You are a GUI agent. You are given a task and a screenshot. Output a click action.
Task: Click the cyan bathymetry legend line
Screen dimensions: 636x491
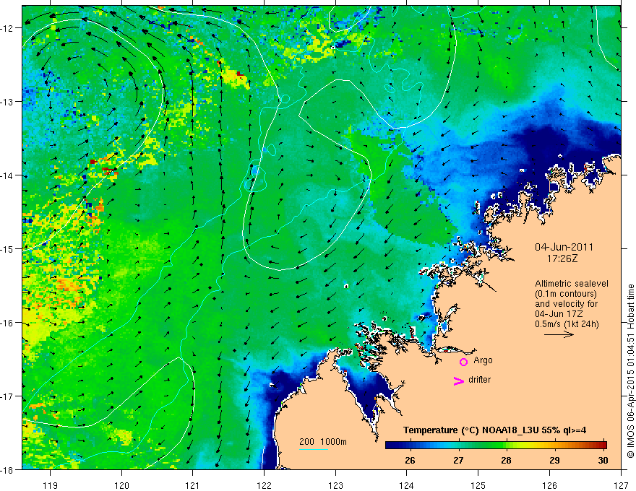click(x=314, y=449)
